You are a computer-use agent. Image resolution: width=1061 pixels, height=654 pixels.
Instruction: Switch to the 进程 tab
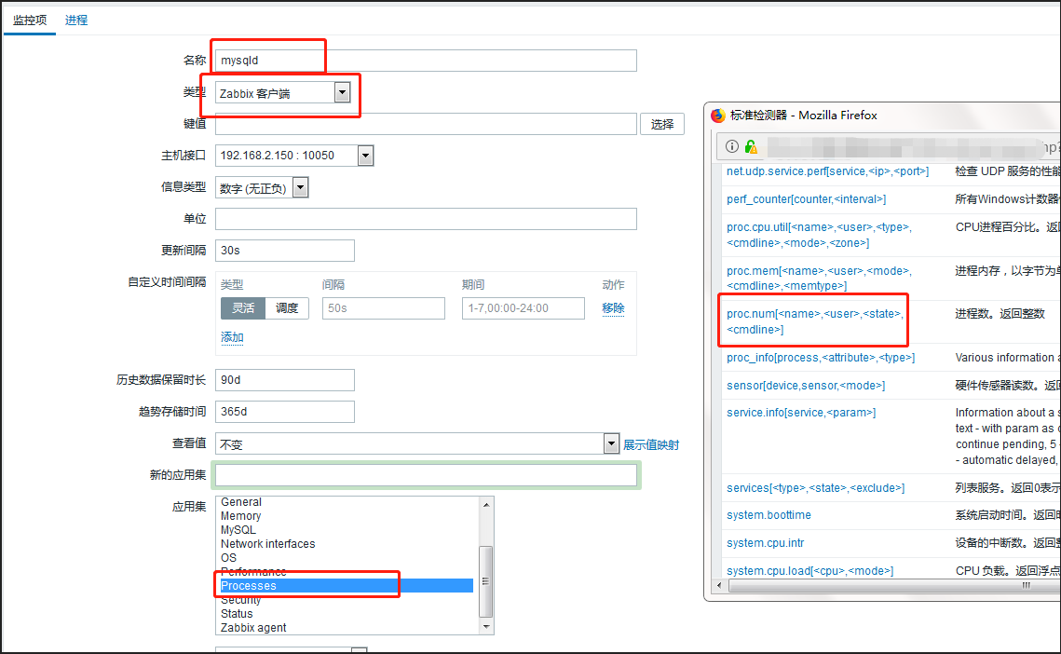pos(76,20)
